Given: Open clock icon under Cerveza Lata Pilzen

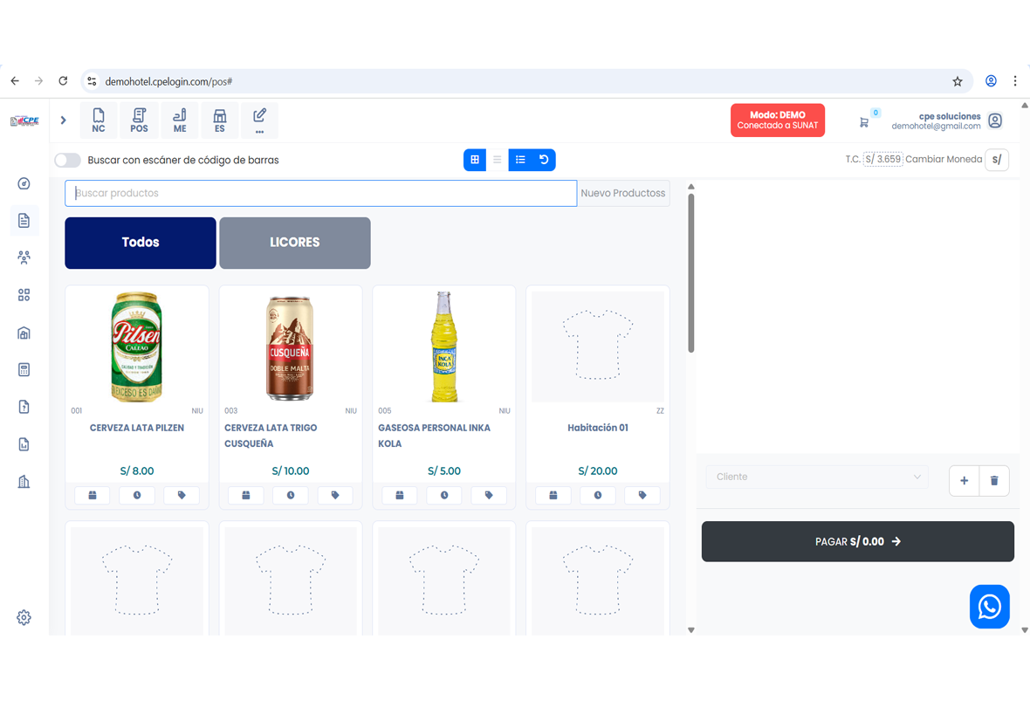Looking at the screenshot, I should pyautogui.click(x=137, y=495).
